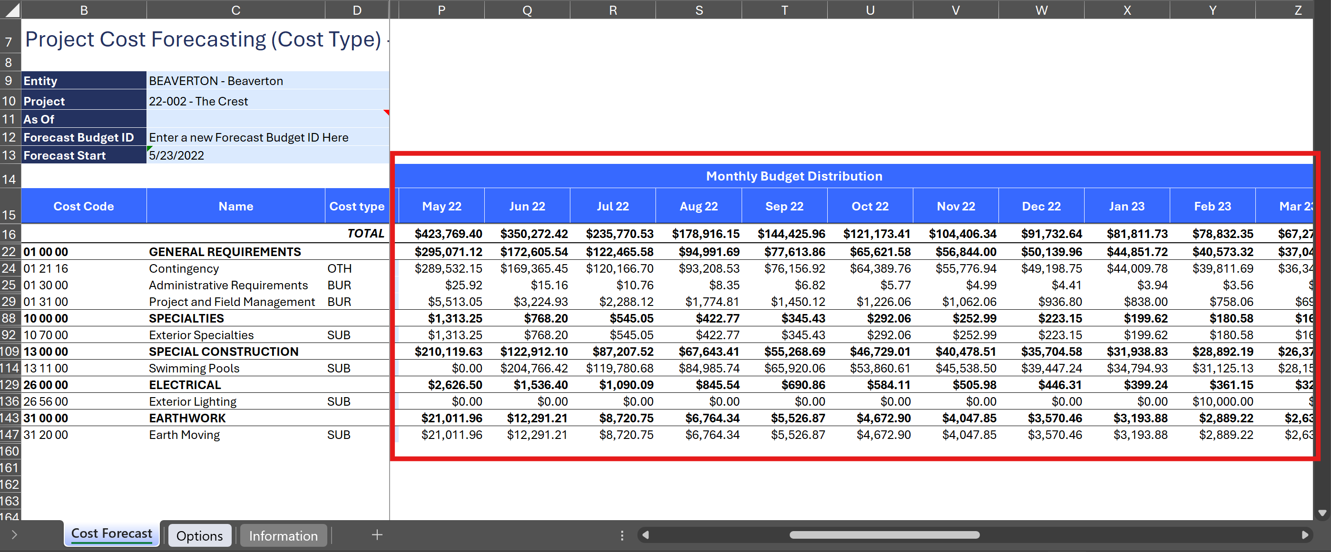Image resolution: width=1331 pixels, height=552 pixels.
Task: Open the Information sheet tab
Action: tap(283, 535)
